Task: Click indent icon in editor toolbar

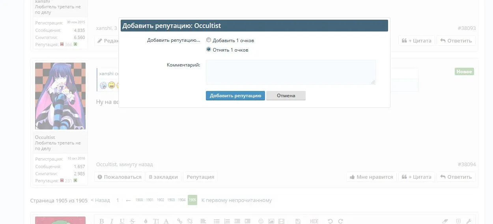Action: point(247,221)
